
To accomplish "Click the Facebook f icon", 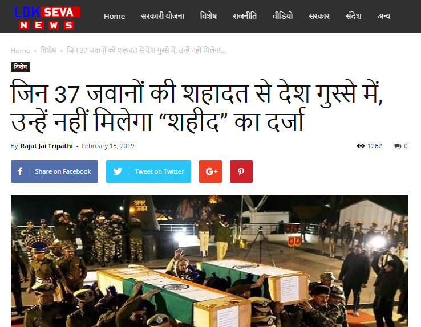I will [x=20, y=171].
